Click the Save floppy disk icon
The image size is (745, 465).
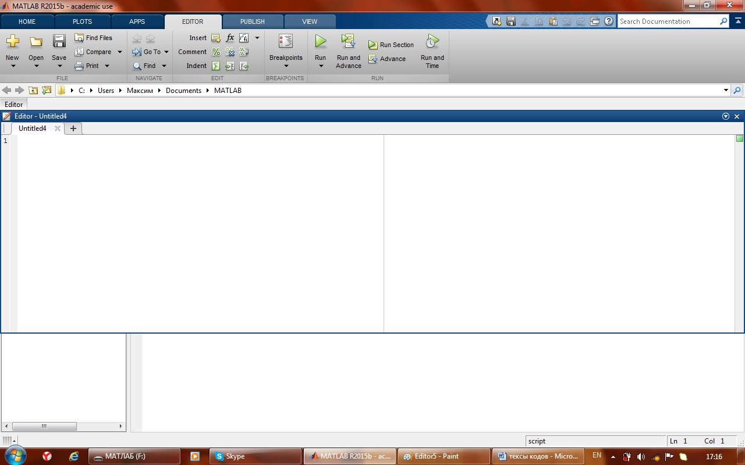click(x=59, y=41)
